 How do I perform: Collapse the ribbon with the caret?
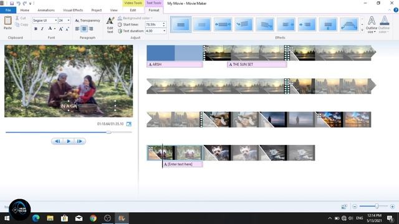click(x=390, y=10)
